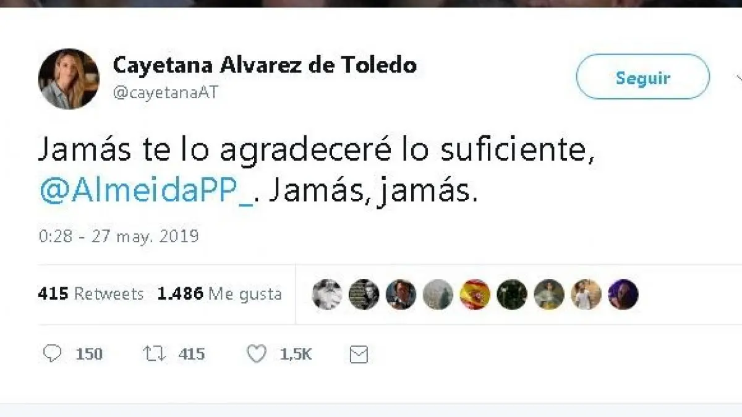Expand the tweet options chevron beside Seguir
The width and height of the screenshot is (742, 417).
point(738,77)
